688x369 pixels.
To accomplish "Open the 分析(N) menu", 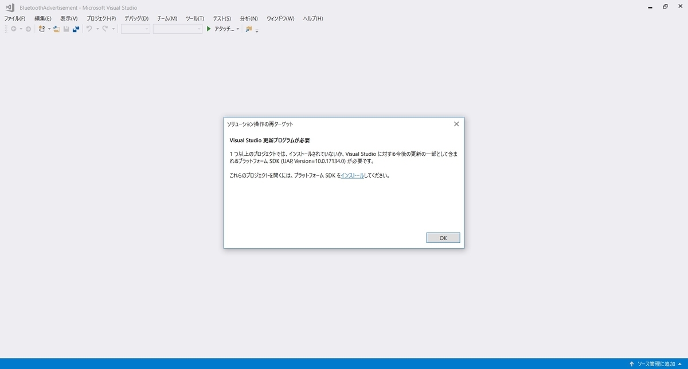I will pos(249,18).
